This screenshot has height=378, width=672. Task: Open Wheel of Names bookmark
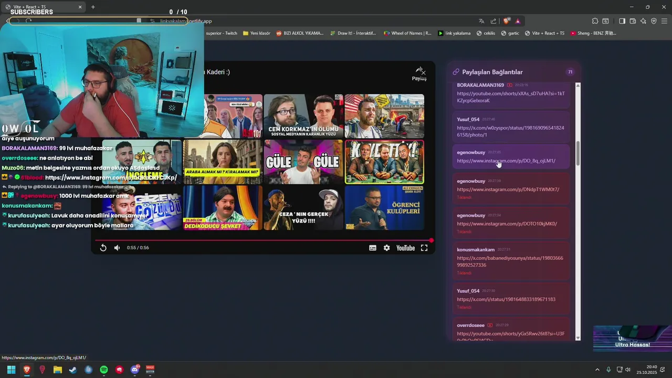[x=407, y=33]
